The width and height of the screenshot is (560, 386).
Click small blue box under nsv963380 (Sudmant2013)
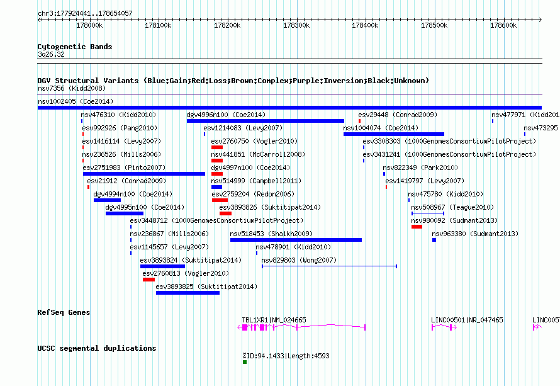pyautogui.click(x=434, y=240)
